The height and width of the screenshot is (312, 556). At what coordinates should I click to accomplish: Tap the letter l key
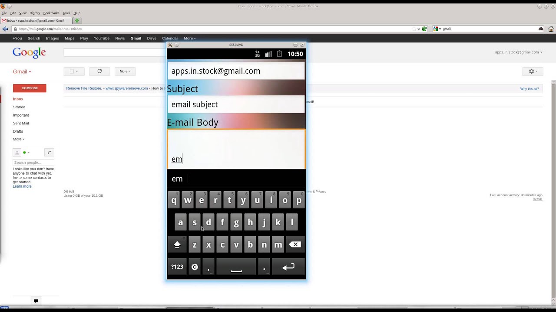point(292,223)
